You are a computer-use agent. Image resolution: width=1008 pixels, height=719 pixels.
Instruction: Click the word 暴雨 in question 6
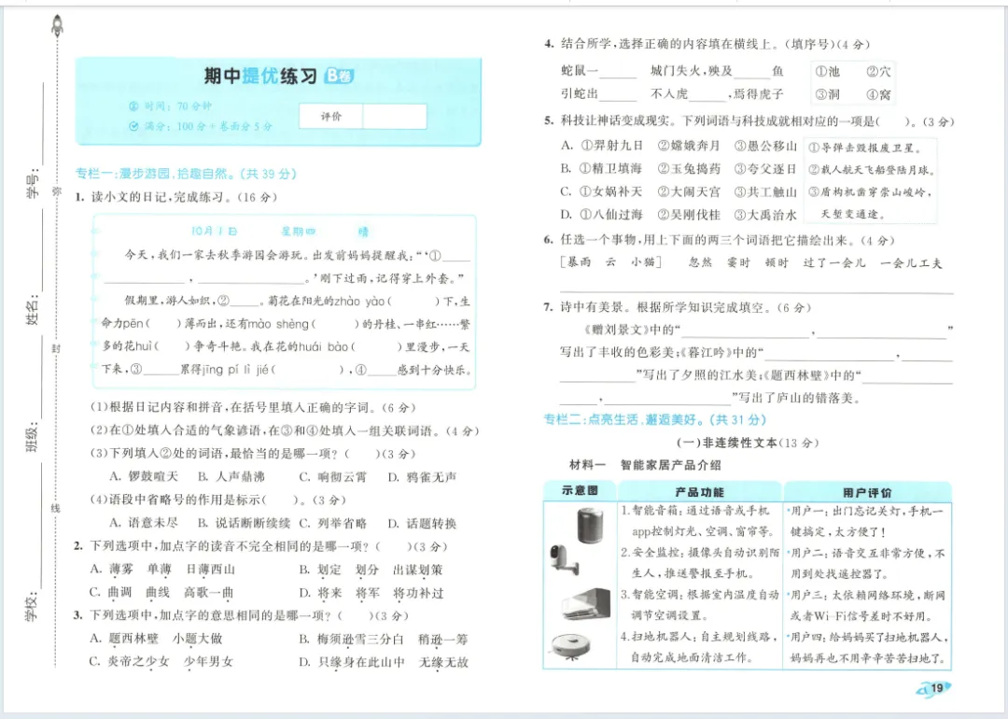coord(578,262)
